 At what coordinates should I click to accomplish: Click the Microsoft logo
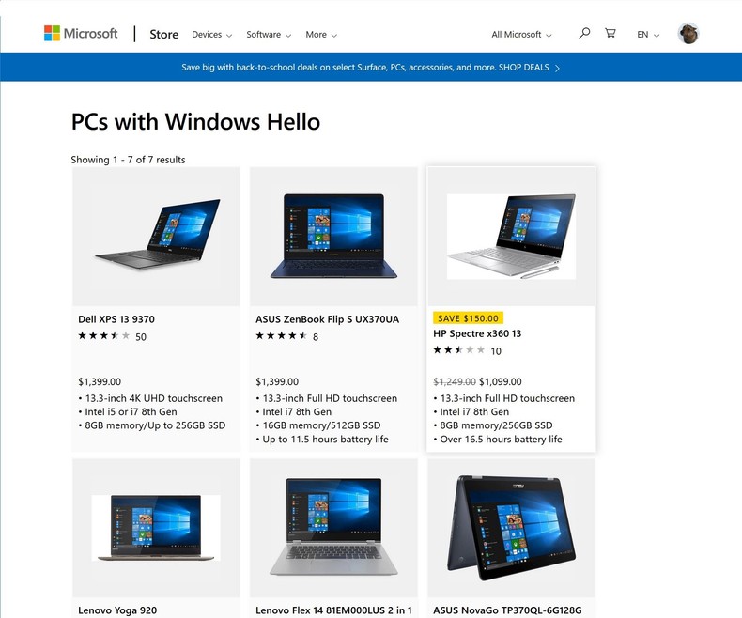81,34
